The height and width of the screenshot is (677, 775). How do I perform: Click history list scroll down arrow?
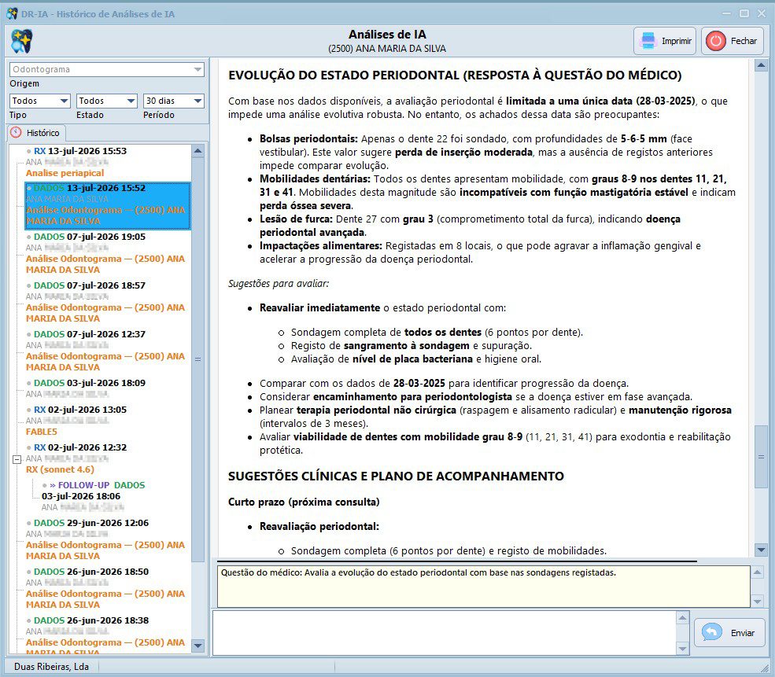197,646
